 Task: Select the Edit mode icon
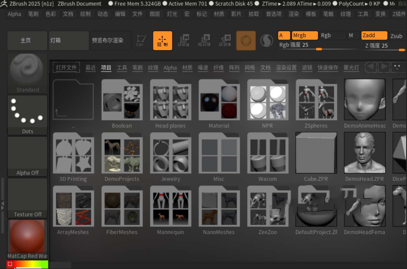click(x=141, y=41)
